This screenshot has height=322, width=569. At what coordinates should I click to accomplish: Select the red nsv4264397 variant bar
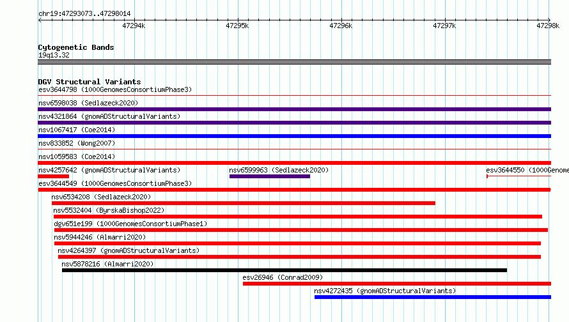(299, 257)
